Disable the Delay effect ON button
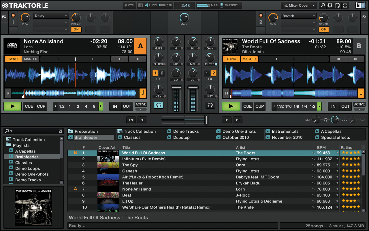Image resolution: width=369 pixels, height=231 pixels. click(x=76, y=29)
